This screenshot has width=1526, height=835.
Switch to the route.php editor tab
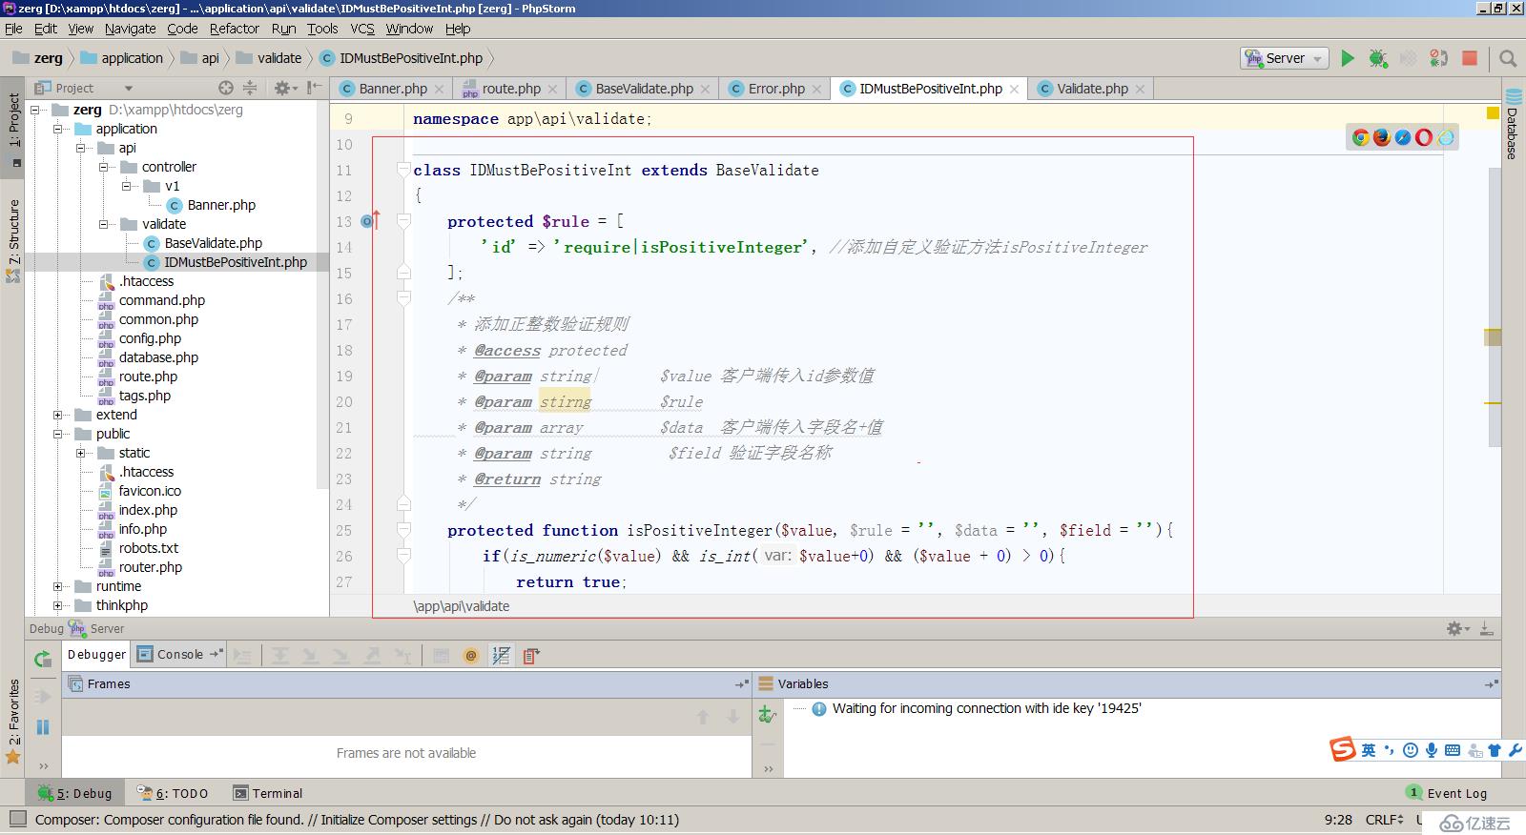pos(510,89)
